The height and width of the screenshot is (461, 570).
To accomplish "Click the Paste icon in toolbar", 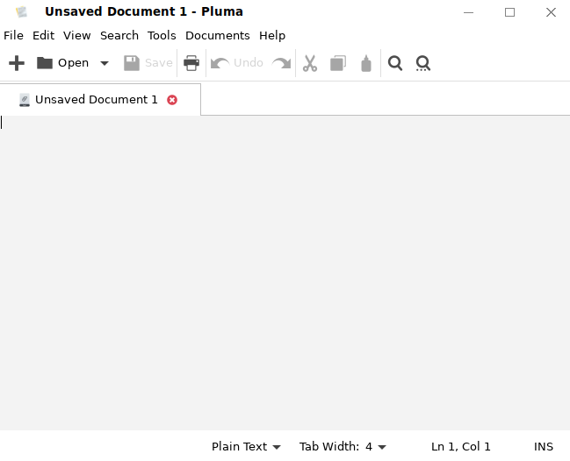I will (x=366, y=63).
